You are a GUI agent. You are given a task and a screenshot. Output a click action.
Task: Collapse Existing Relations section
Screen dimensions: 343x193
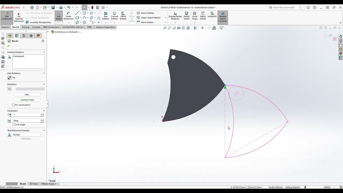tap(44, 52)
